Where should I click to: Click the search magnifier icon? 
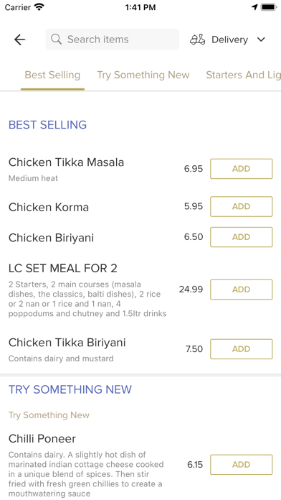[57, 40]
